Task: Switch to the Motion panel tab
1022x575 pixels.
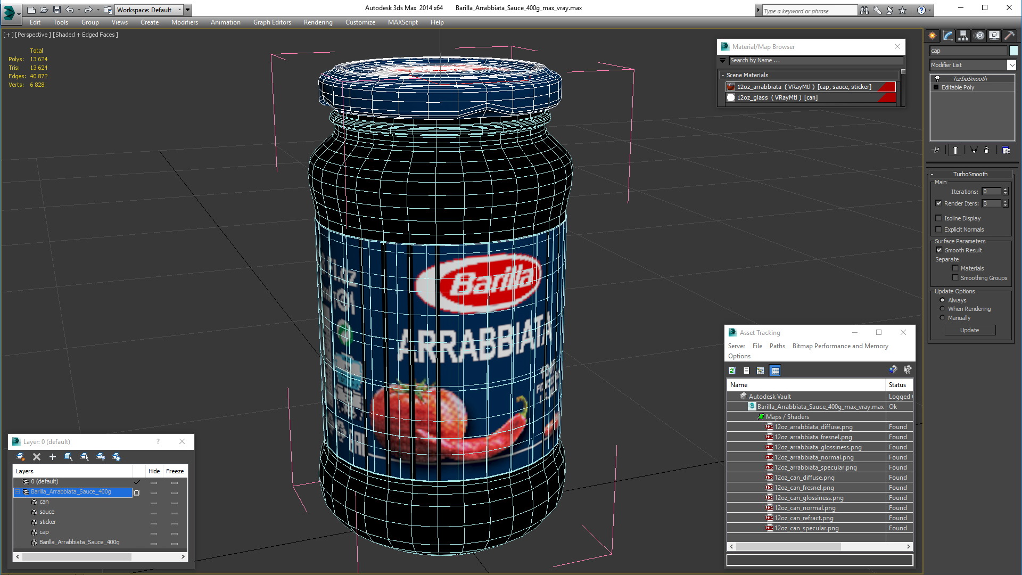Action: pos(979,36)
